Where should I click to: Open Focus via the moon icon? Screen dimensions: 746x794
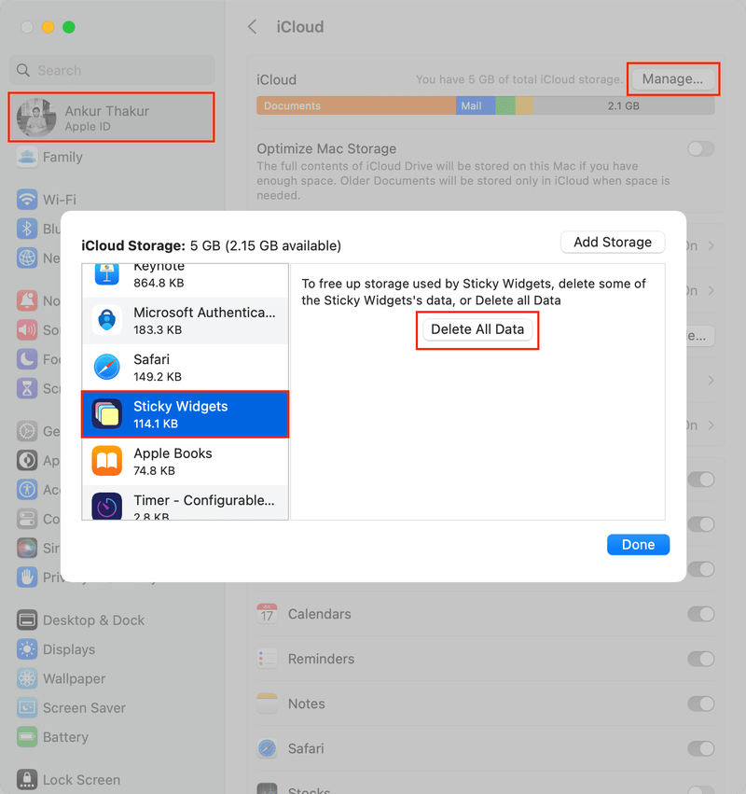pos(27,359)
